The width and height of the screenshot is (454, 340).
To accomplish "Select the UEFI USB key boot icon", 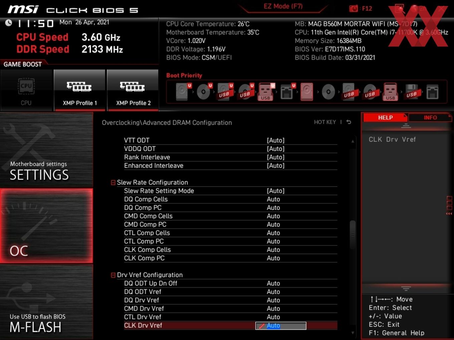I will pos(266,92).
